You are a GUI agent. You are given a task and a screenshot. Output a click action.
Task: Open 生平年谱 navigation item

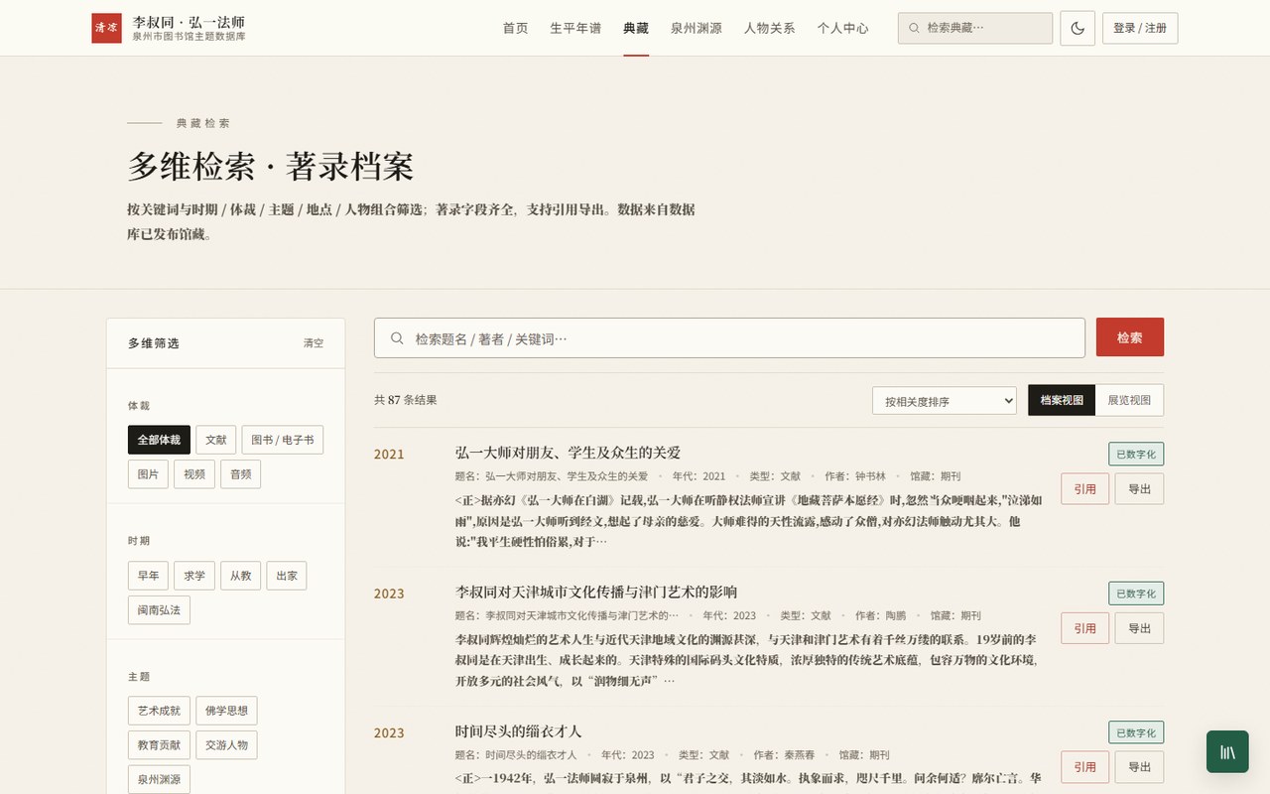pos(575,28)
